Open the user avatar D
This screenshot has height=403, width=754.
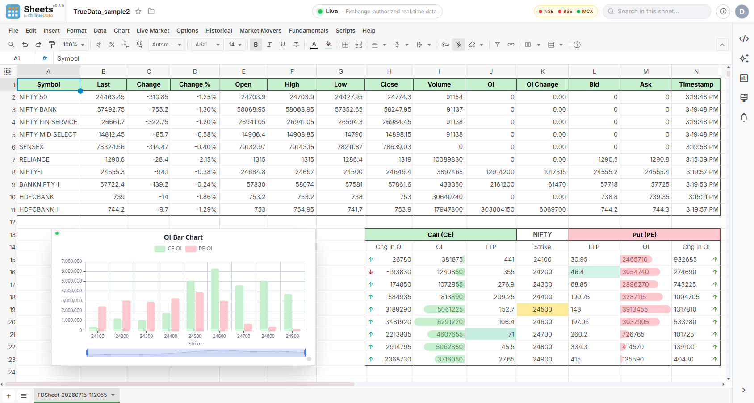[x=742, y=12]
